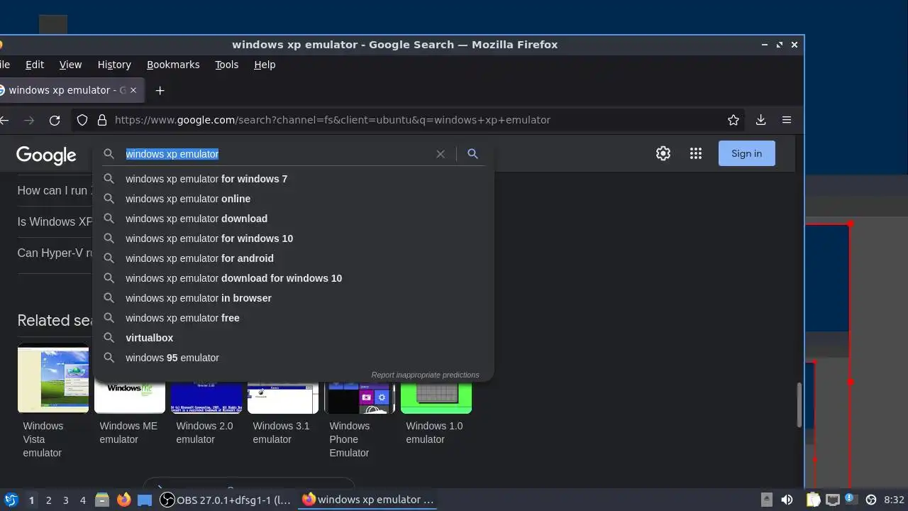This screenshot has height=511, width=908.
Task: Click the site security padlock icon
Action: pyautogui.click(x=101, y=120)
